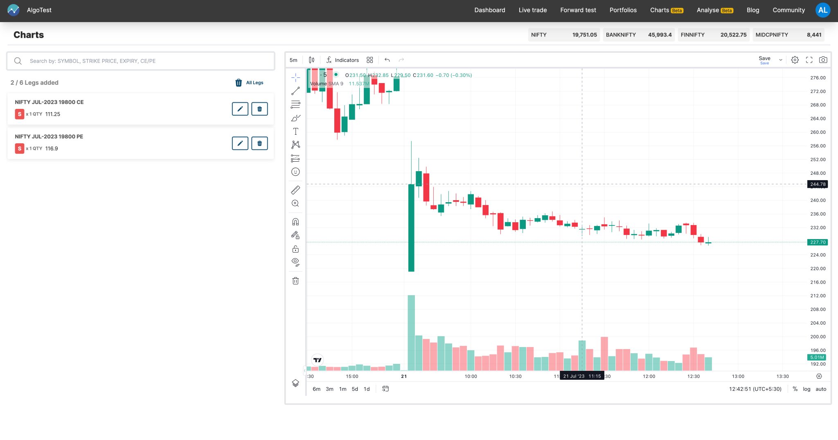Select the brush drawing tool
Viewport: 838px width, 440px height.
point(295,118)
